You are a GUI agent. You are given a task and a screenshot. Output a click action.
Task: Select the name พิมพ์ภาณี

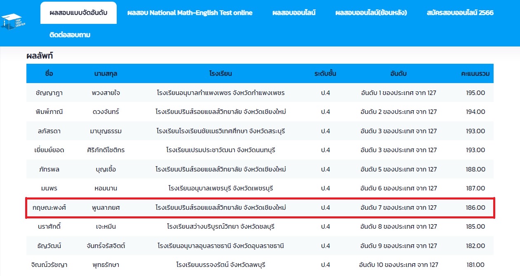click(x=49, y=112)
